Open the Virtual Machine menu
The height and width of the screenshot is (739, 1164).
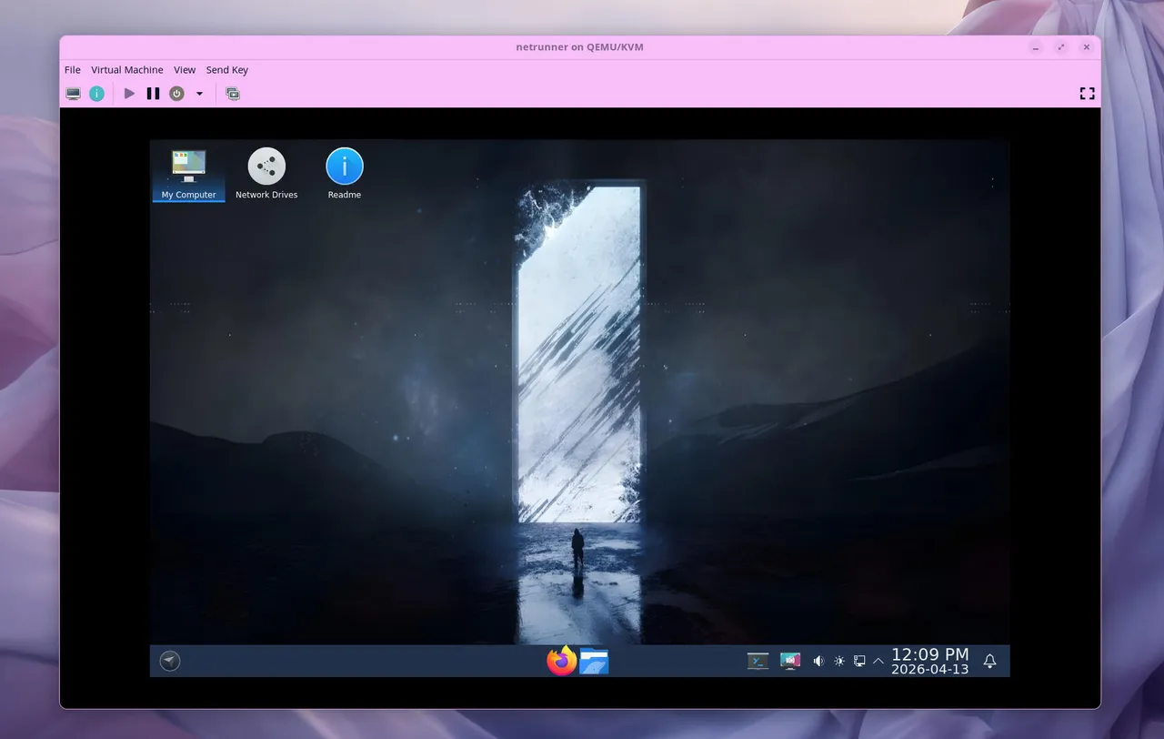pos(127,70)
